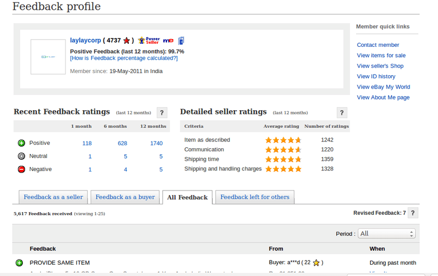Open help for Recent Feedback ratings
The height and width of the screenshot is (276, 438).
tap(162, 113)
